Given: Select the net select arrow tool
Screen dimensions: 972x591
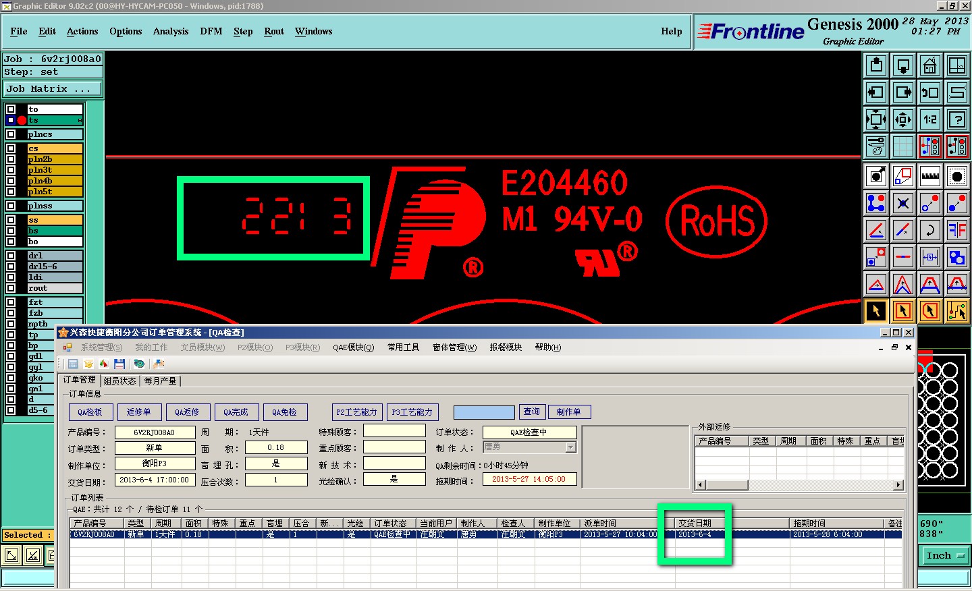Looking at the screenshot, I should (x=957, y=311).
